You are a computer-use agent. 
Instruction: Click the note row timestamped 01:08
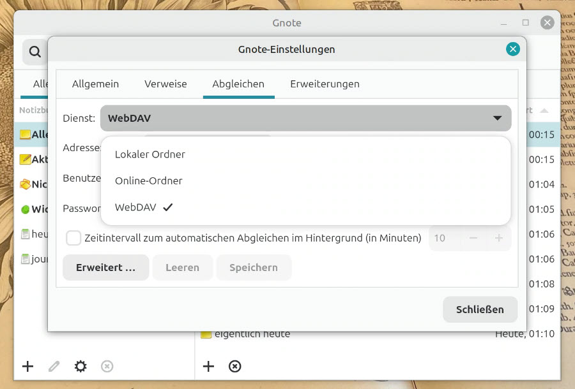click(542, 284)
